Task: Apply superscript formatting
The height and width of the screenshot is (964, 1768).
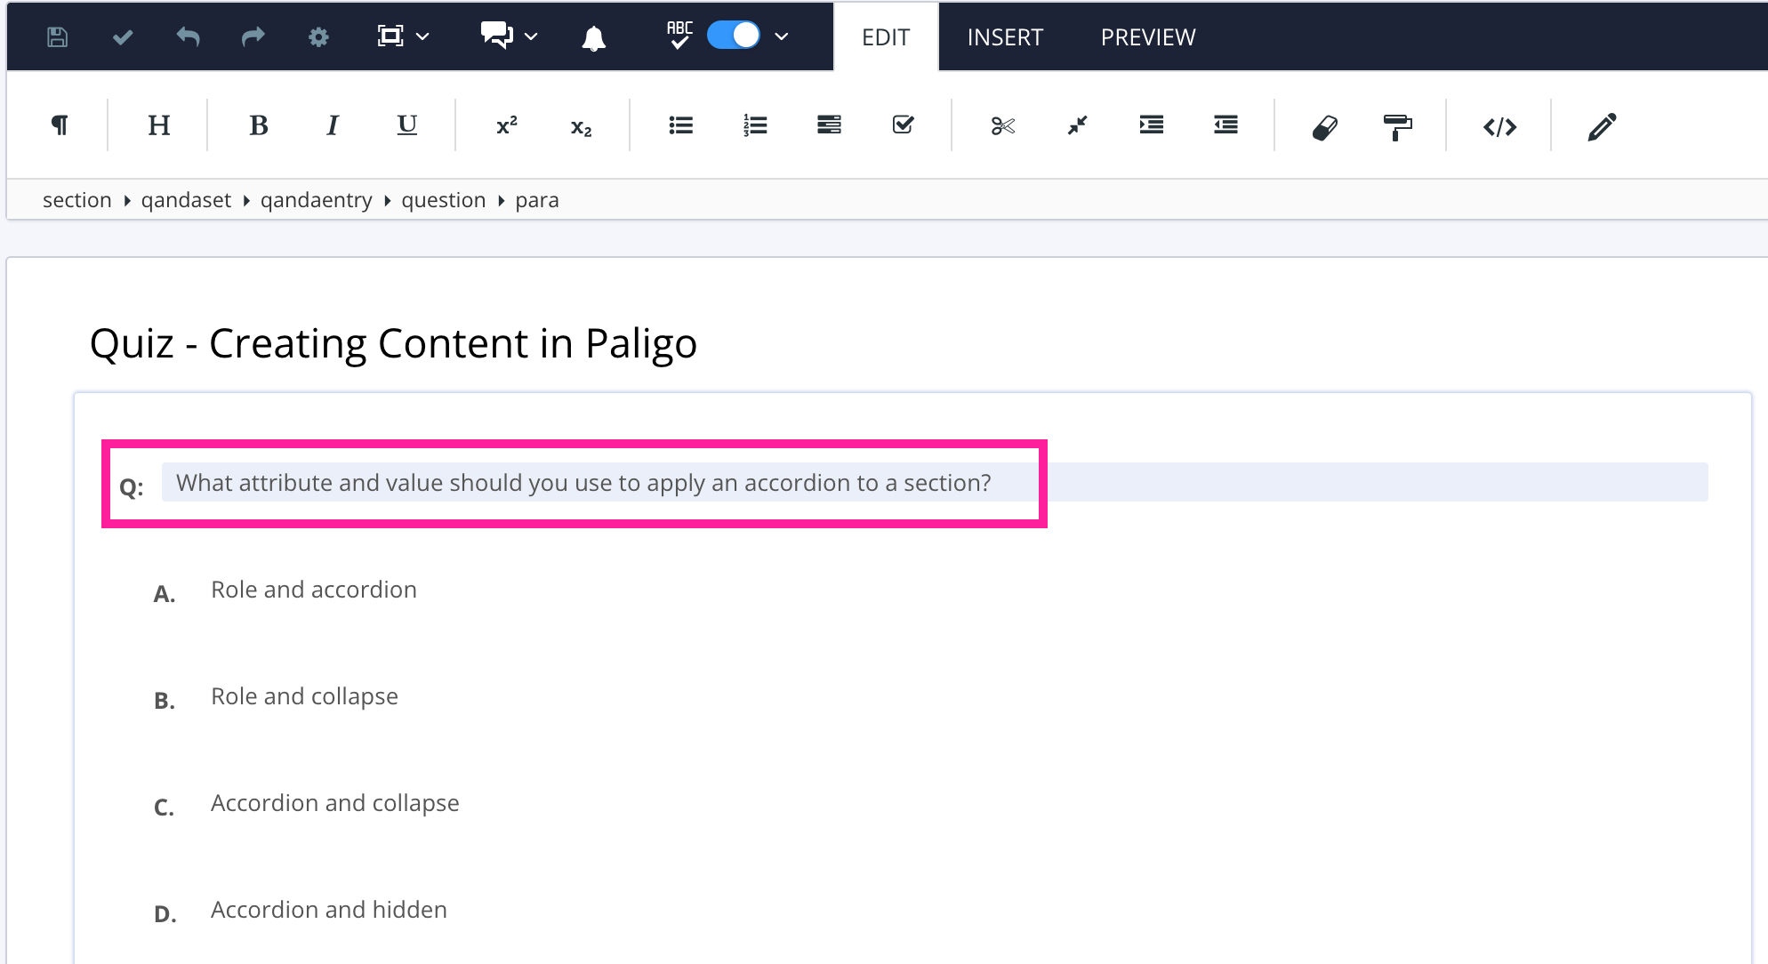Action: coord(505,125)
